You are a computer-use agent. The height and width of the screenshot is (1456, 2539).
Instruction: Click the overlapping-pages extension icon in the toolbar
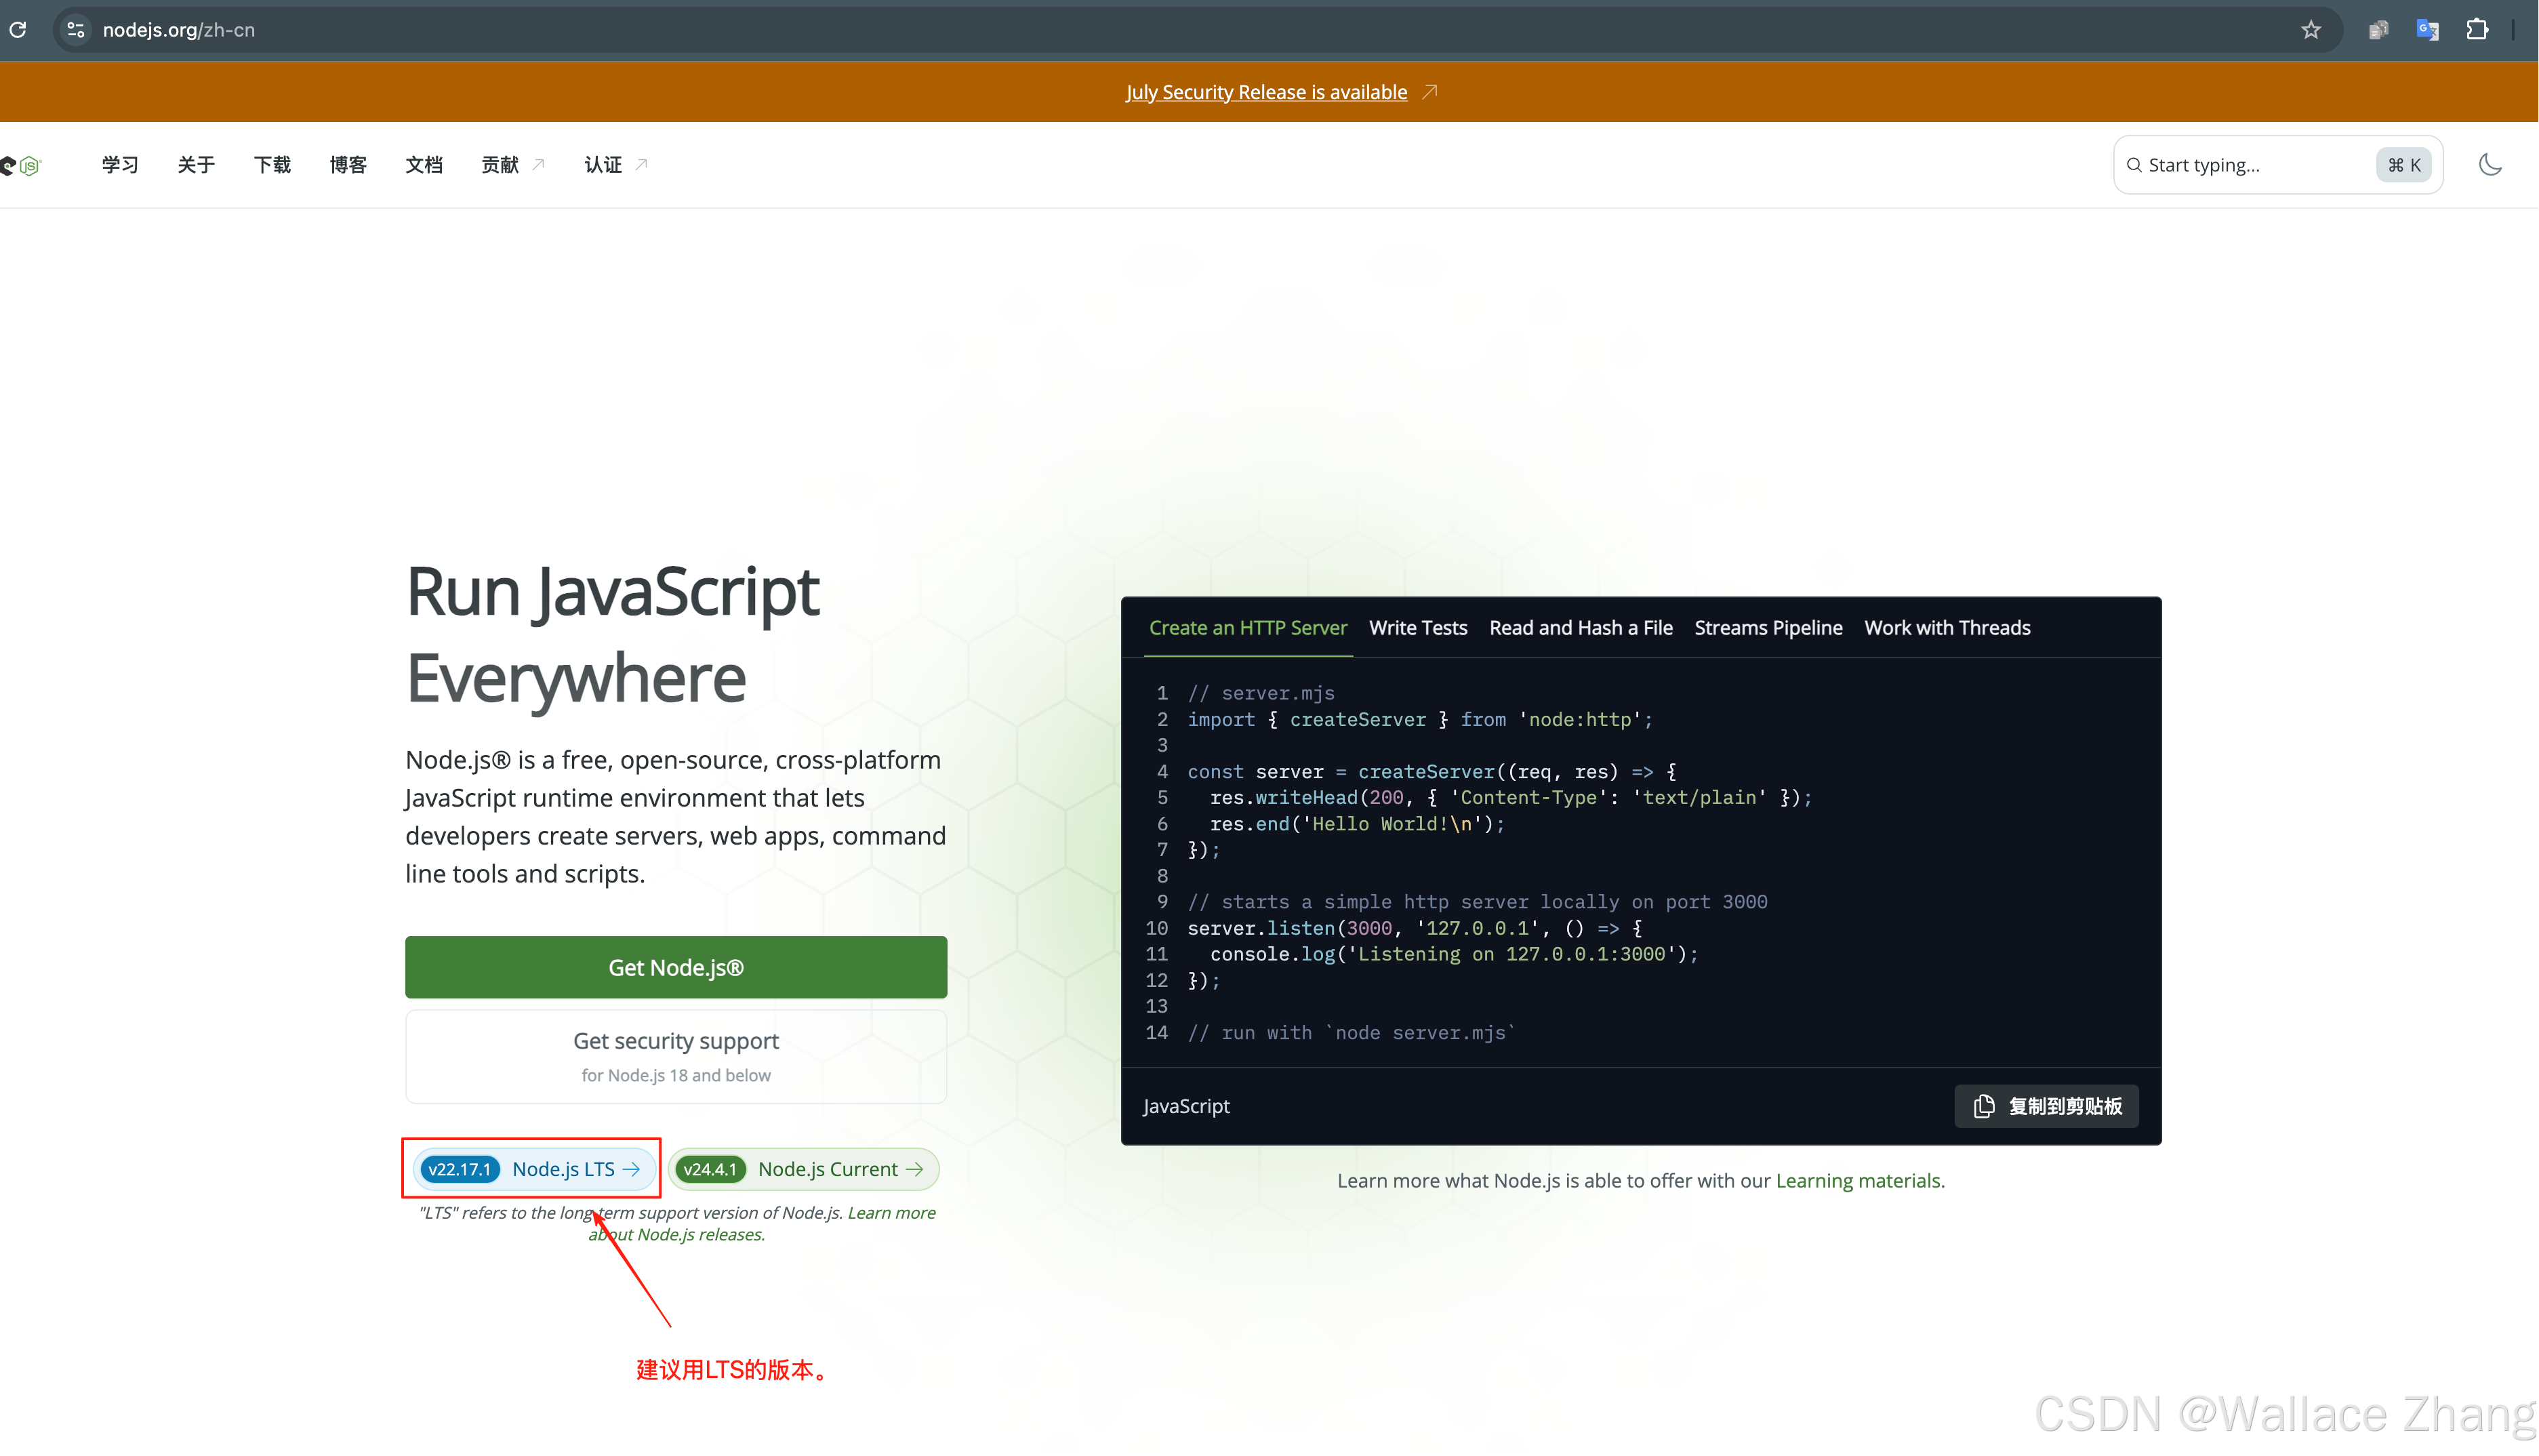click(2379, 30)
